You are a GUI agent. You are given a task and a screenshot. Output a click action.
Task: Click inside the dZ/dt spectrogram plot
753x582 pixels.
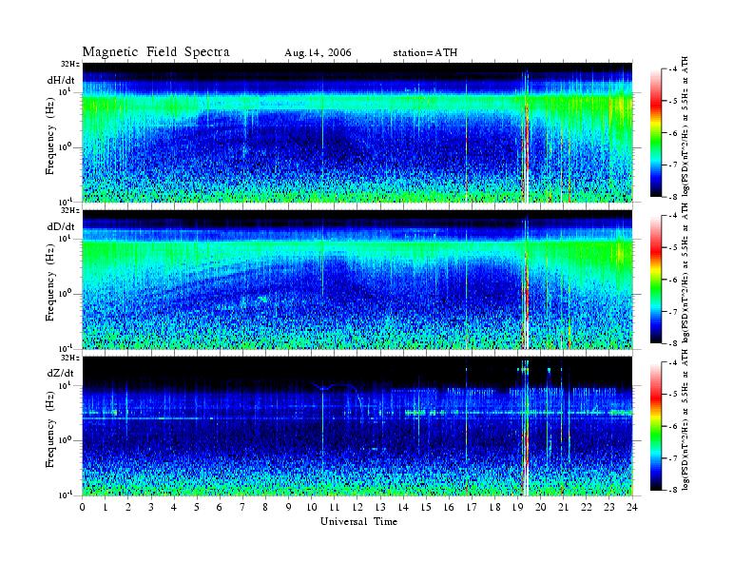pos(357,426)
